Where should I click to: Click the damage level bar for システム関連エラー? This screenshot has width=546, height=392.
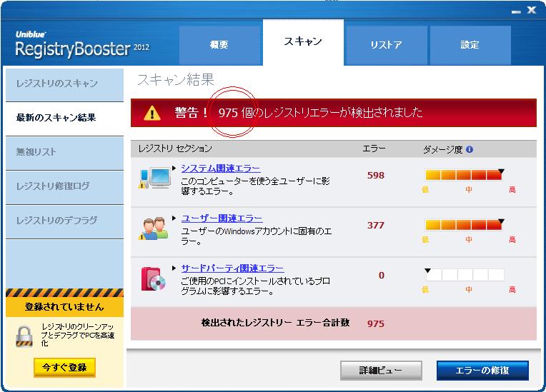coord(464,175)
